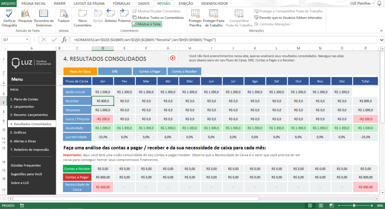Go to 5. Gráficos in sidebar menu
Image resolution: width=385 pixels, height=209 pixels.
point(18,132)
